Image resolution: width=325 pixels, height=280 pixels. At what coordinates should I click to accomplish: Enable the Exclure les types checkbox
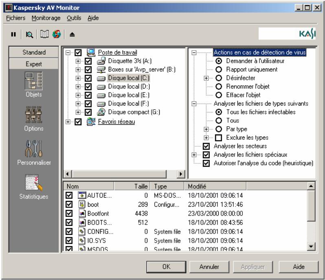(219, 137)
